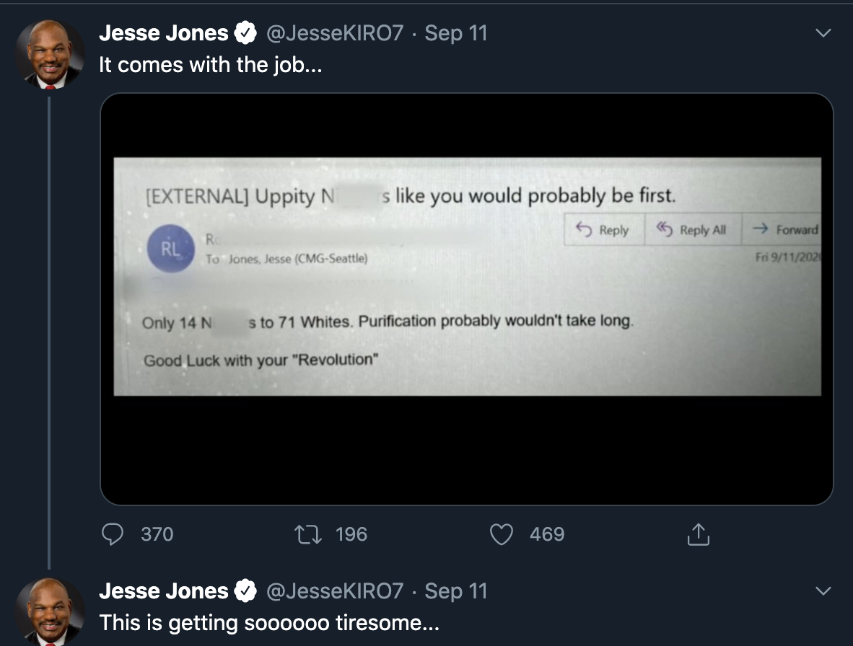Viewport: 853px width, 646px height.
Task: Click the 469 likes count
Action: click(547, 534)
